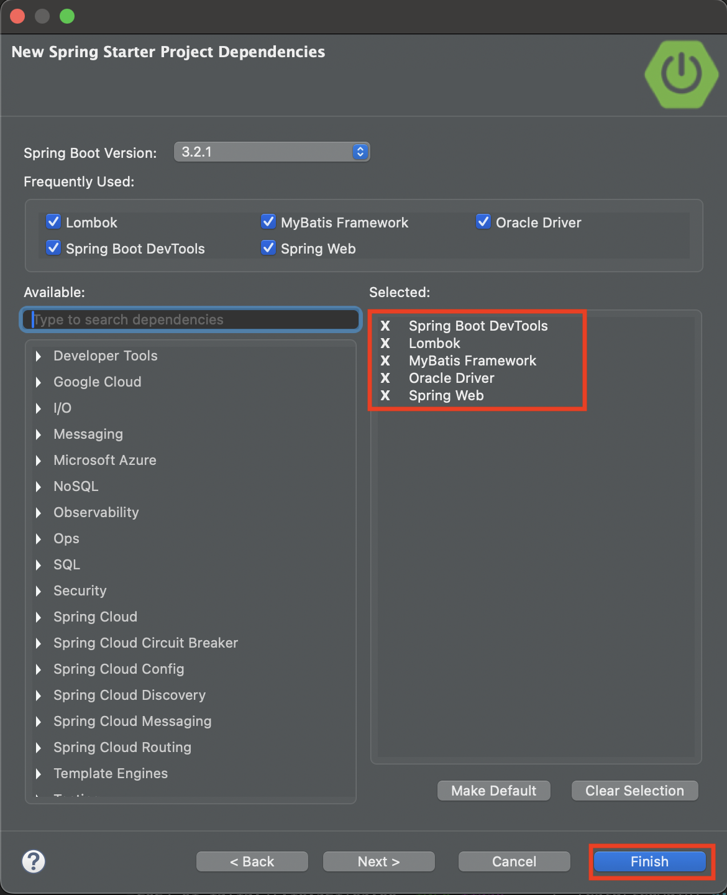The width and height of the screenshot is (727, 895).
Task: Expand the NoSQL category
Action: click(39, 487)
